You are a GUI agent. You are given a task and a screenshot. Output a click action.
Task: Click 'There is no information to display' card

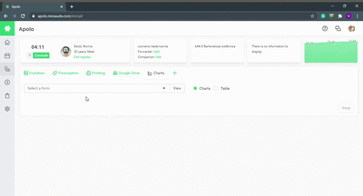(x=274, y=52)
